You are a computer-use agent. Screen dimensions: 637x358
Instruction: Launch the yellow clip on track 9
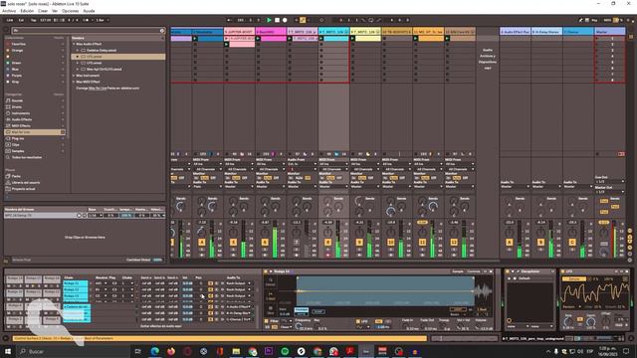point(352,39)
